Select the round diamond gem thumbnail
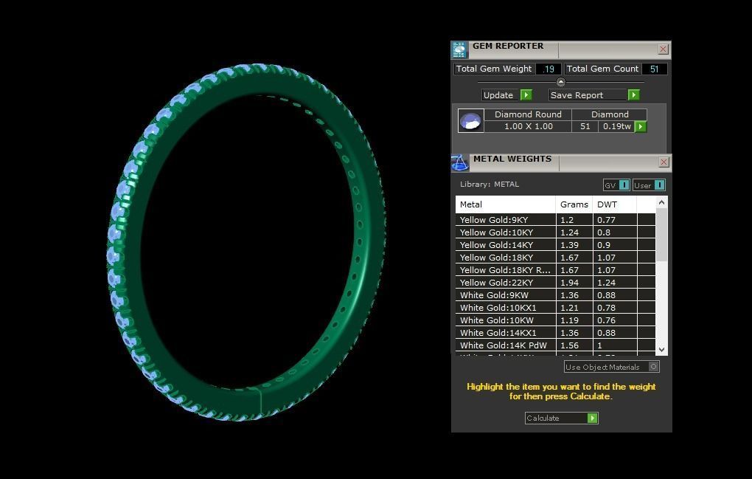This screenshot has height=479, width=752. pyautogui.click(x=470, y=120)
